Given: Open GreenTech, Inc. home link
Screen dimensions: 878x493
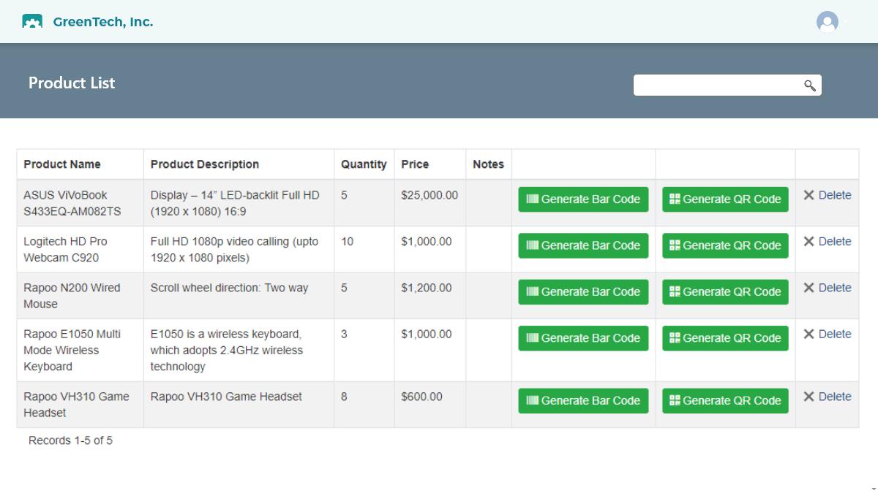Looking at the screenshot, I should [103, 22].
